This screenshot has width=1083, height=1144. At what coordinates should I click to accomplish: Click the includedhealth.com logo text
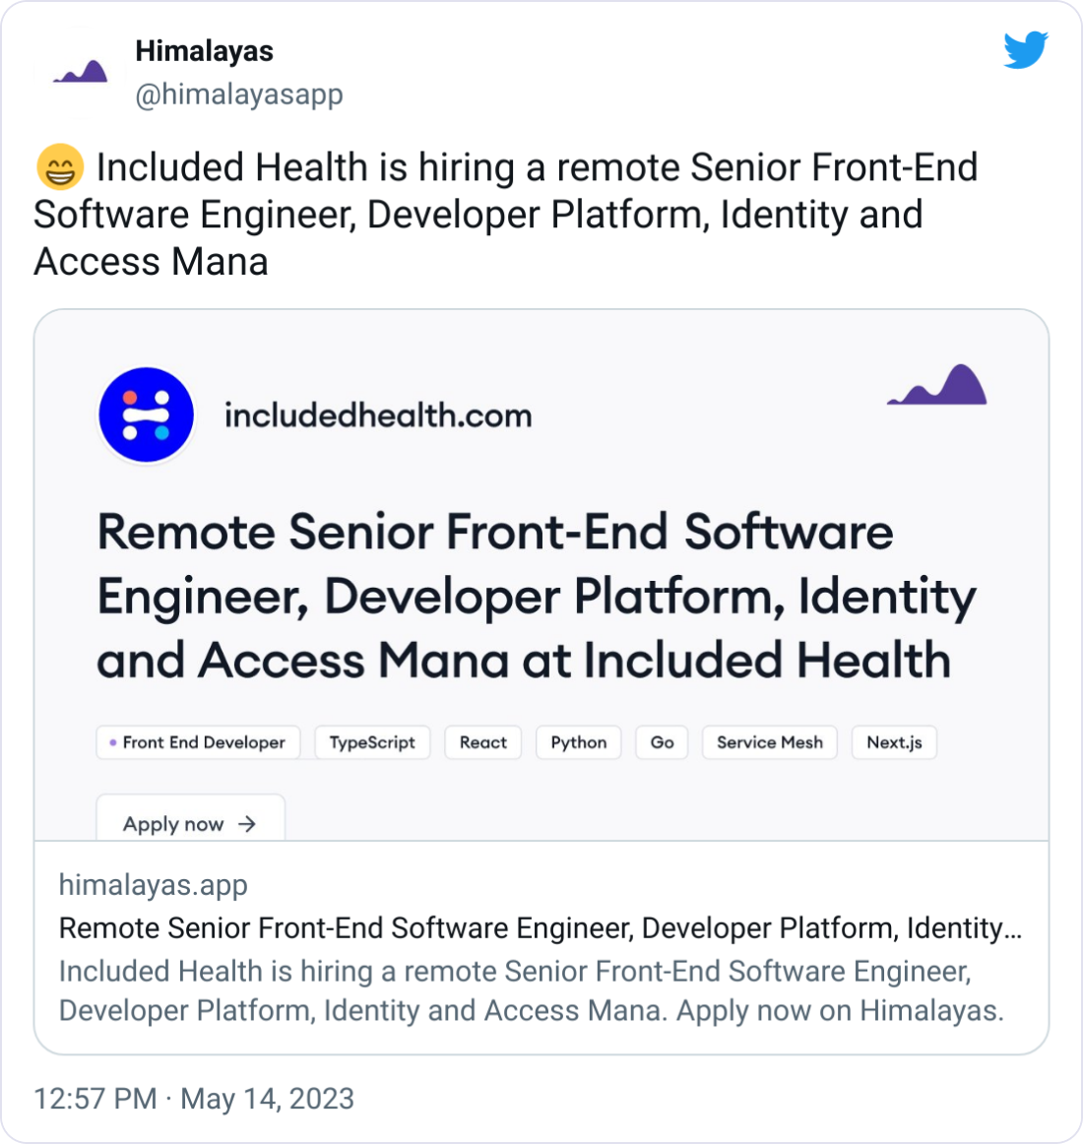377,414
